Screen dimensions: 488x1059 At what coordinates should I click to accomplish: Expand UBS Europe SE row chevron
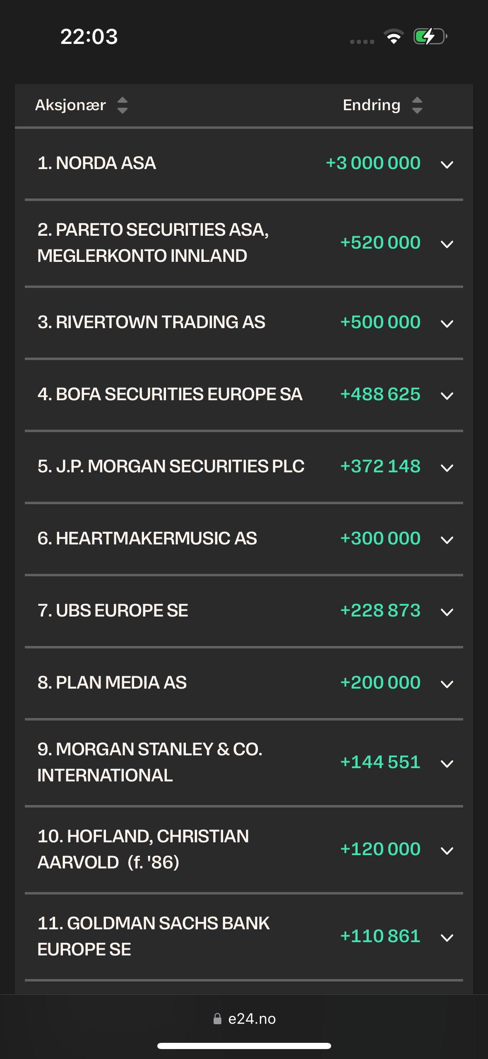447,612
